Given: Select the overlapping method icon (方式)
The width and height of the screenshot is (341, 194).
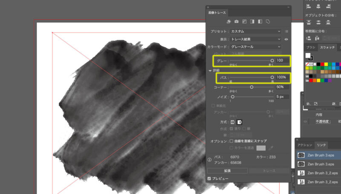Looking at the screenshot, I should coord(240,122).
